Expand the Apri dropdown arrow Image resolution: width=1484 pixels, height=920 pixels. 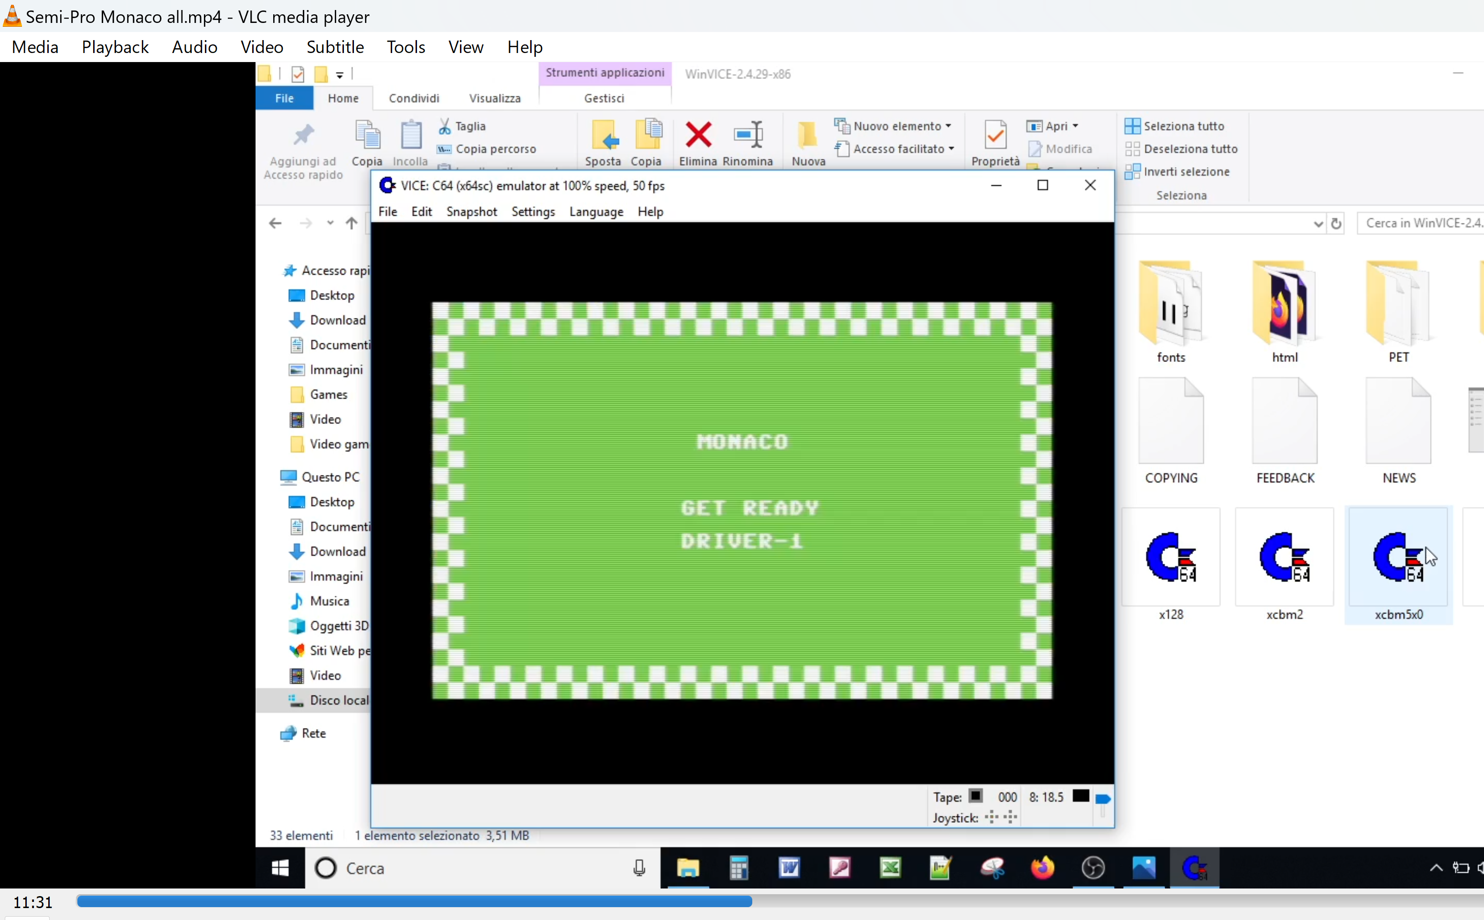(x=1076, y=126)
